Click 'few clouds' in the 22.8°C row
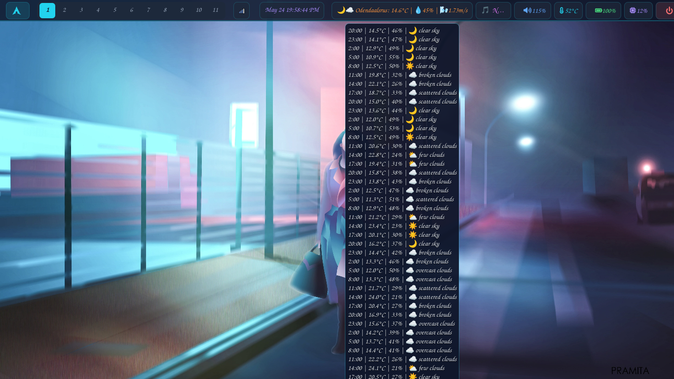The image size is (674, 379). 432,155
